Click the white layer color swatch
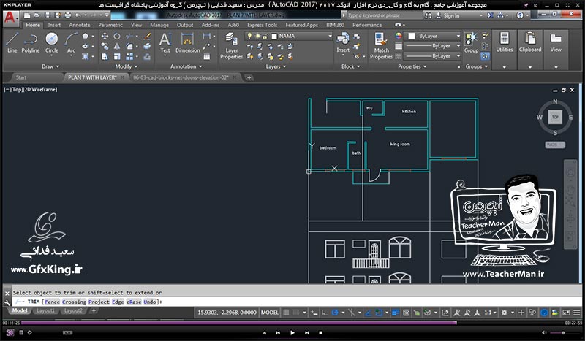 pos(274,37)
